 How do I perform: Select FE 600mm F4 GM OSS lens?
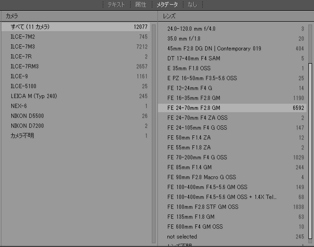[x=232, y=227]
